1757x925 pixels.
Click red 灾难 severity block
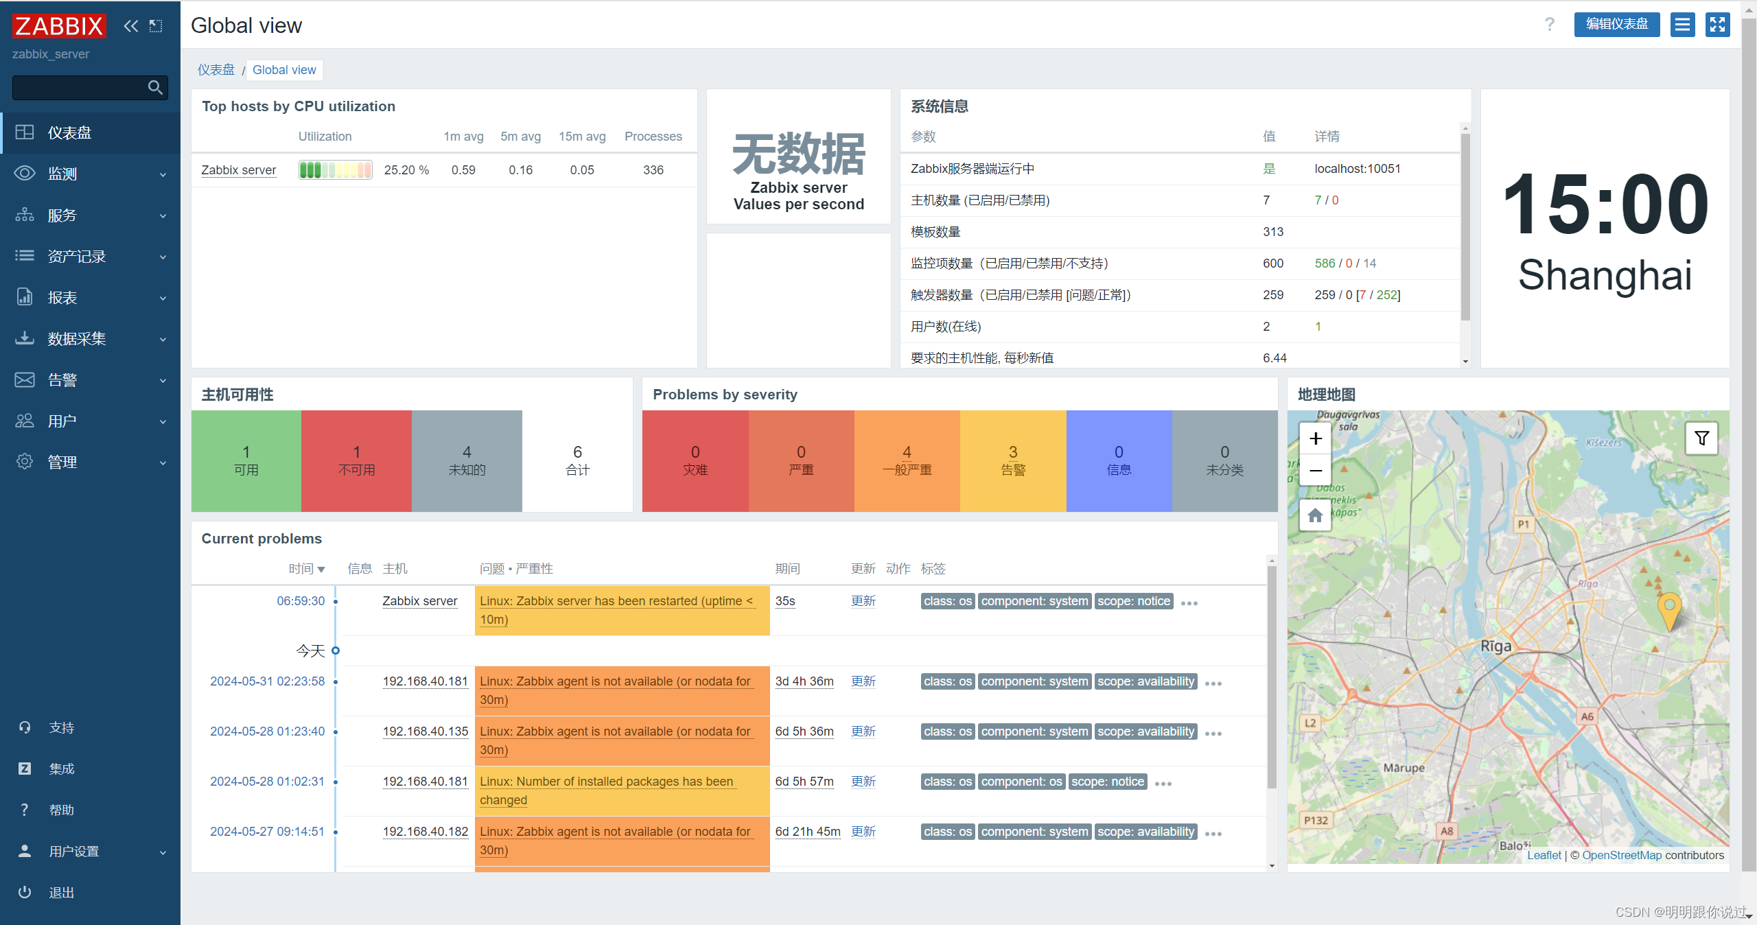695,460
